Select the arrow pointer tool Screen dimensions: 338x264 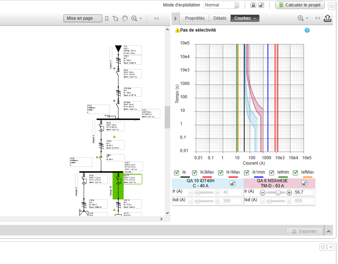coord(115,18)
